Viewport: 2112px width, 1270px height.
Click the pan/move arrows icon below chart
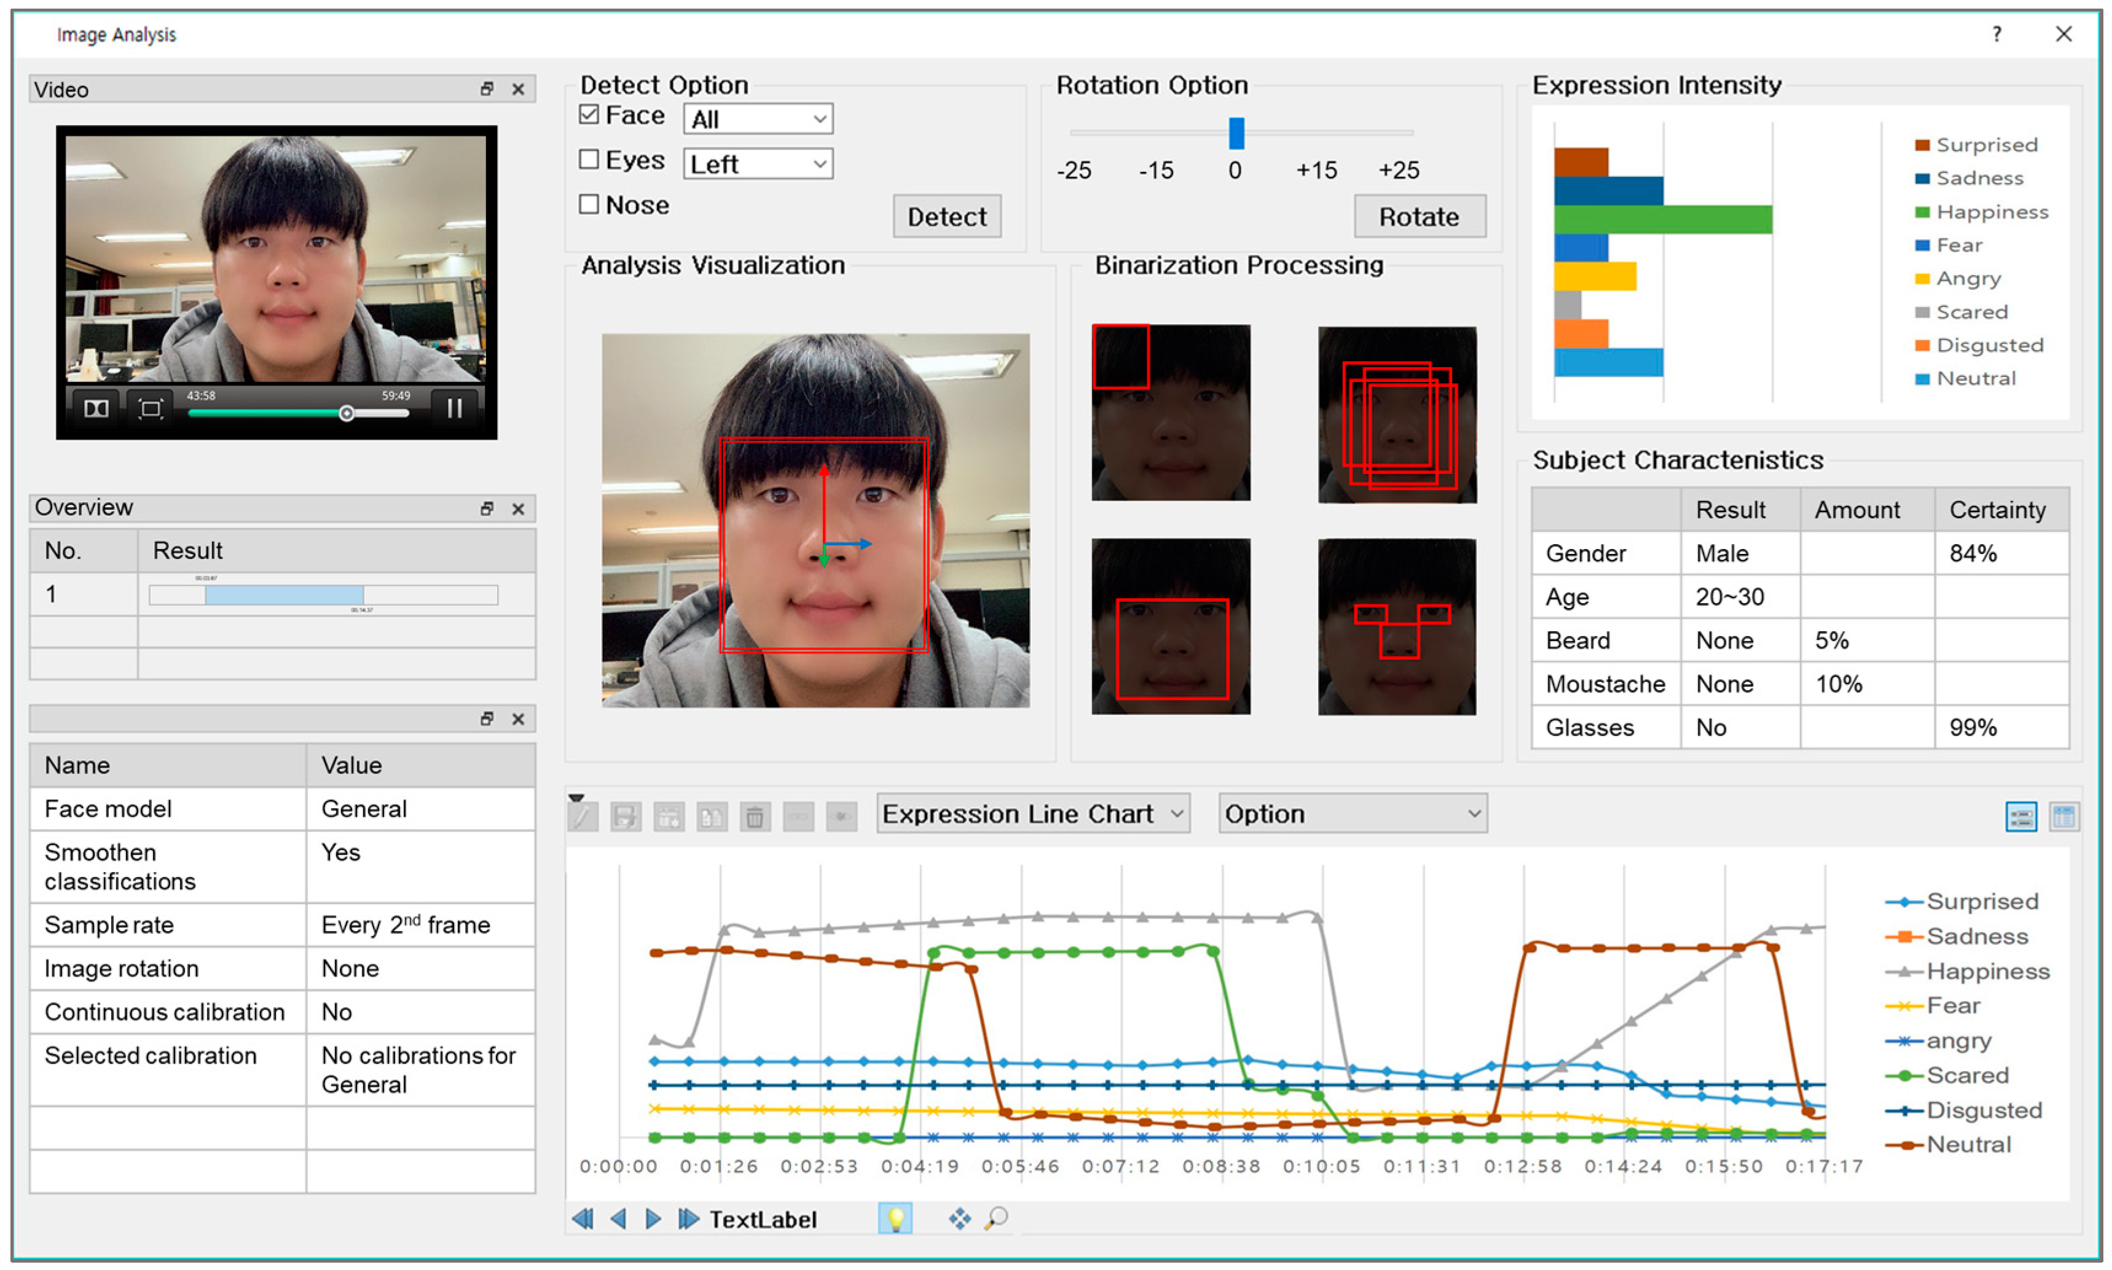pyautogui.click(x=959, y=1218)
